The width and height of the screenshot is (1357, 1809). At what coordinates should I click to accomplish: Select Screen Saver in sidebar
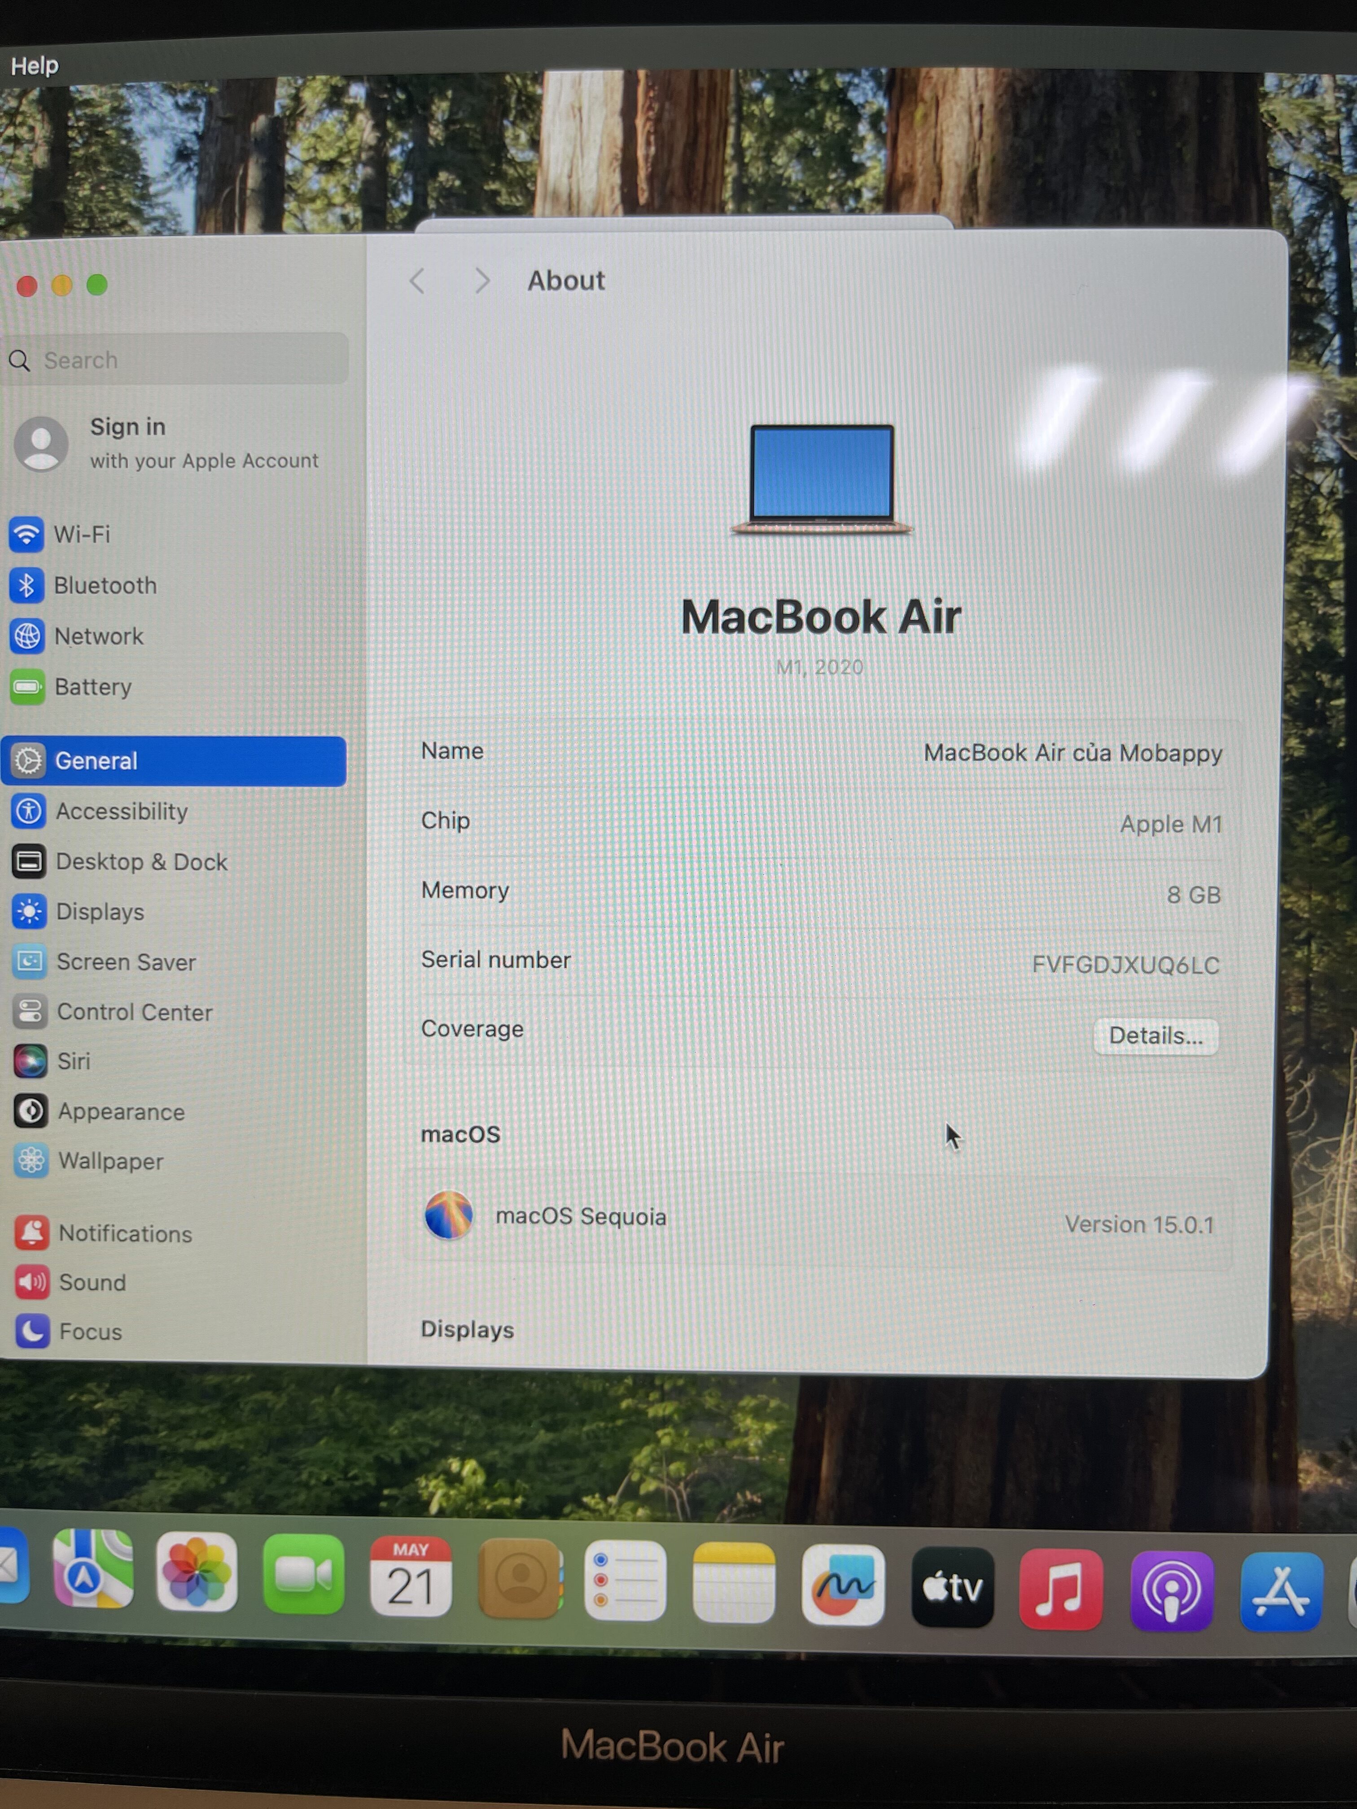(173, 962)
